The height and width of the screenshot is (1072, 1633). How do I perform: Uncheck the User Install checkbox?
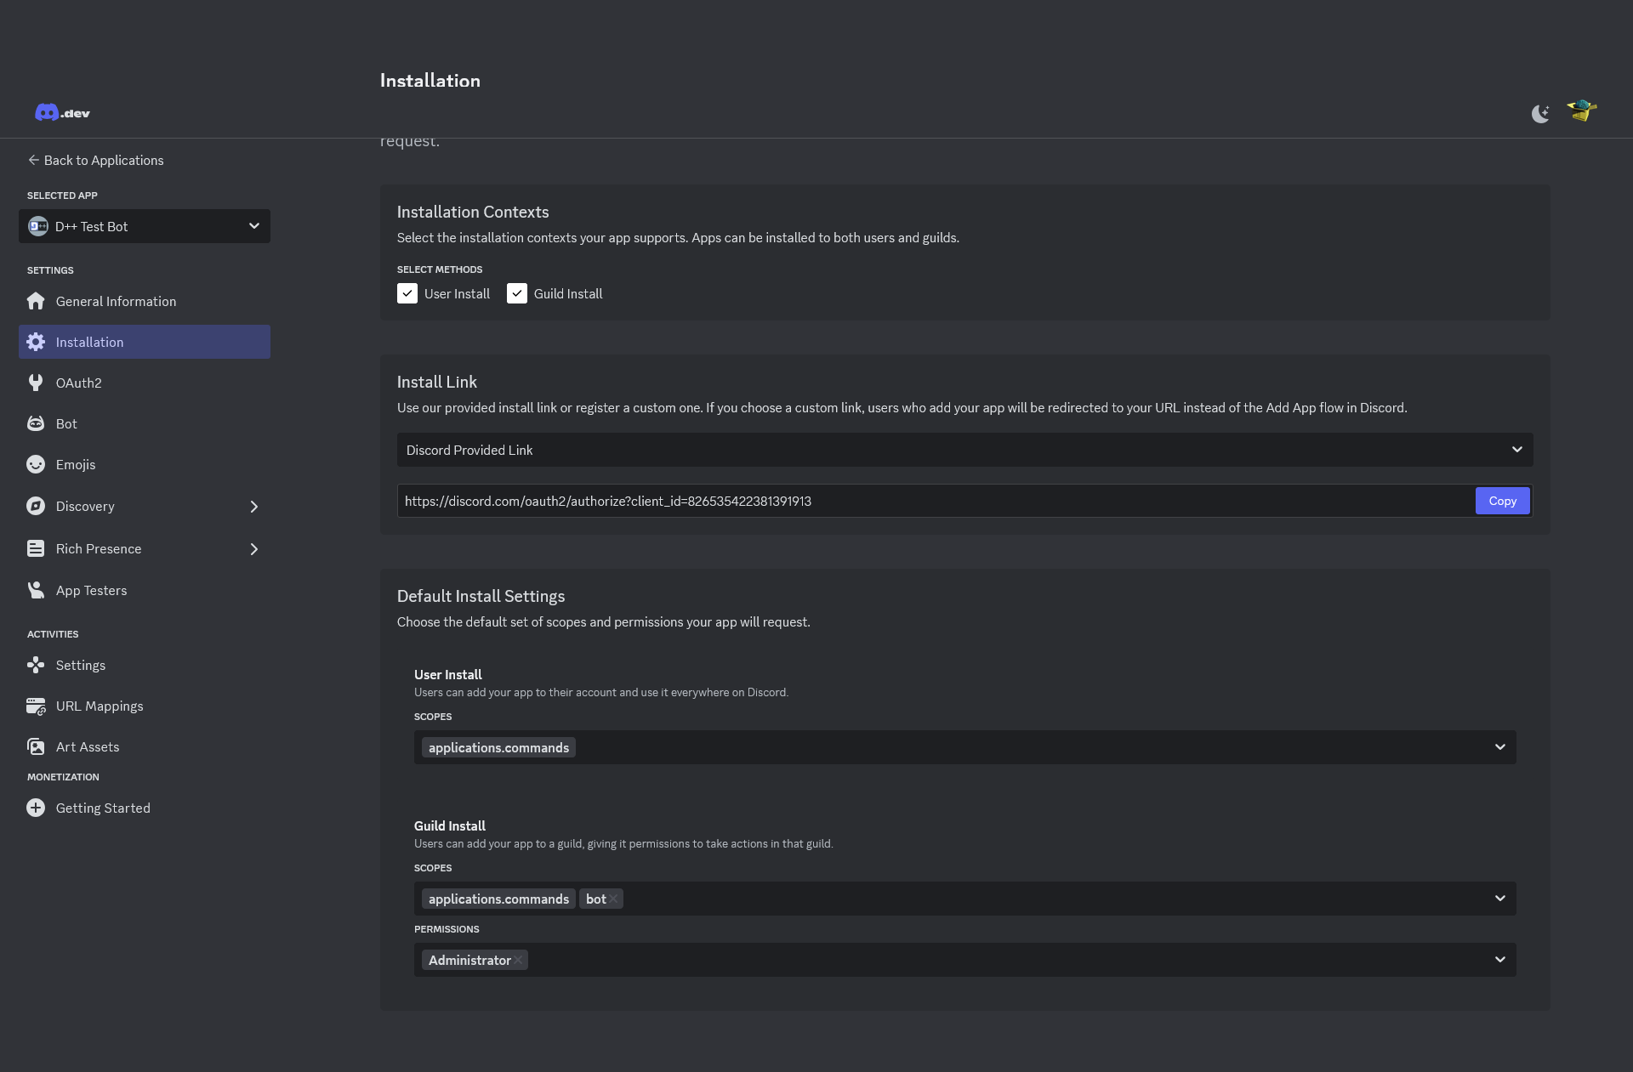407,293
